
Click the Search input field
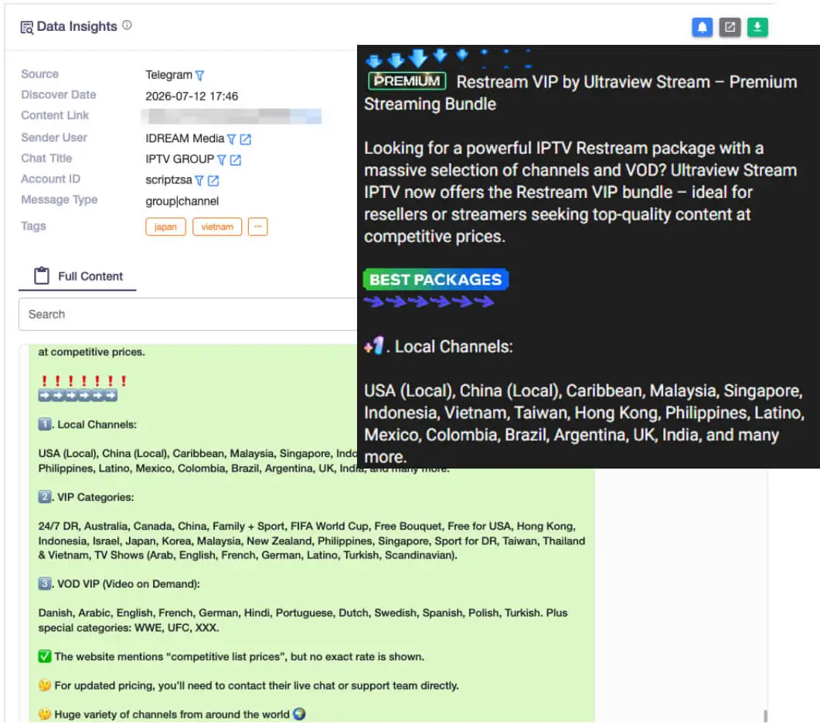[x=189, y=315]
